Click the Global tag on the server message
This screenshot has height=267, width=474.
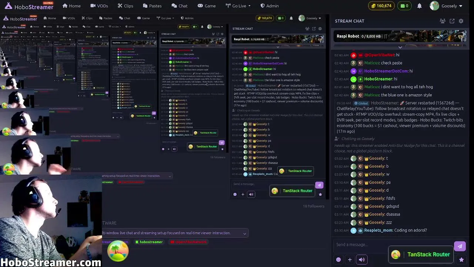pyautogui.click(x=361, y=103)
